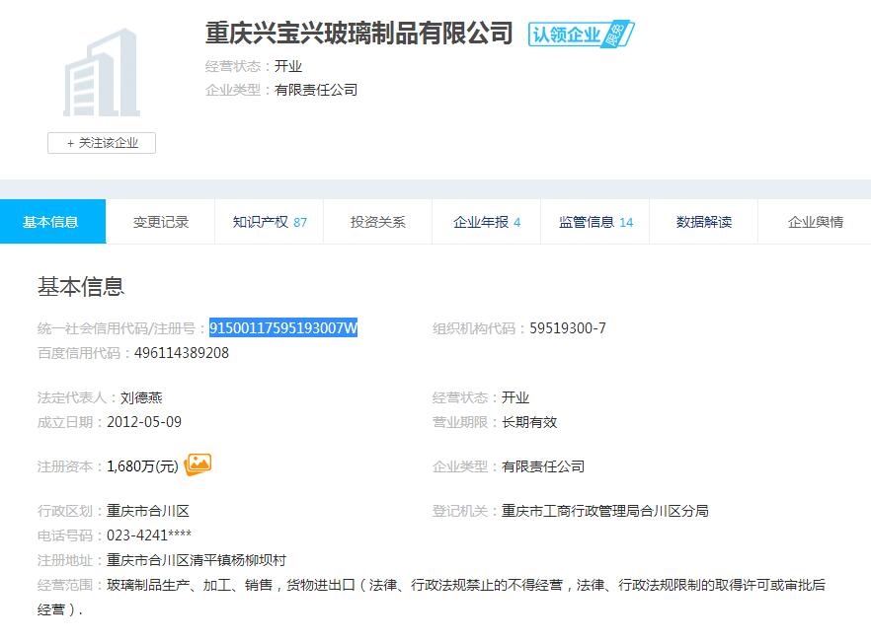
Task: Click administrative division 重庆市合川区
Action: click(148, 511)
